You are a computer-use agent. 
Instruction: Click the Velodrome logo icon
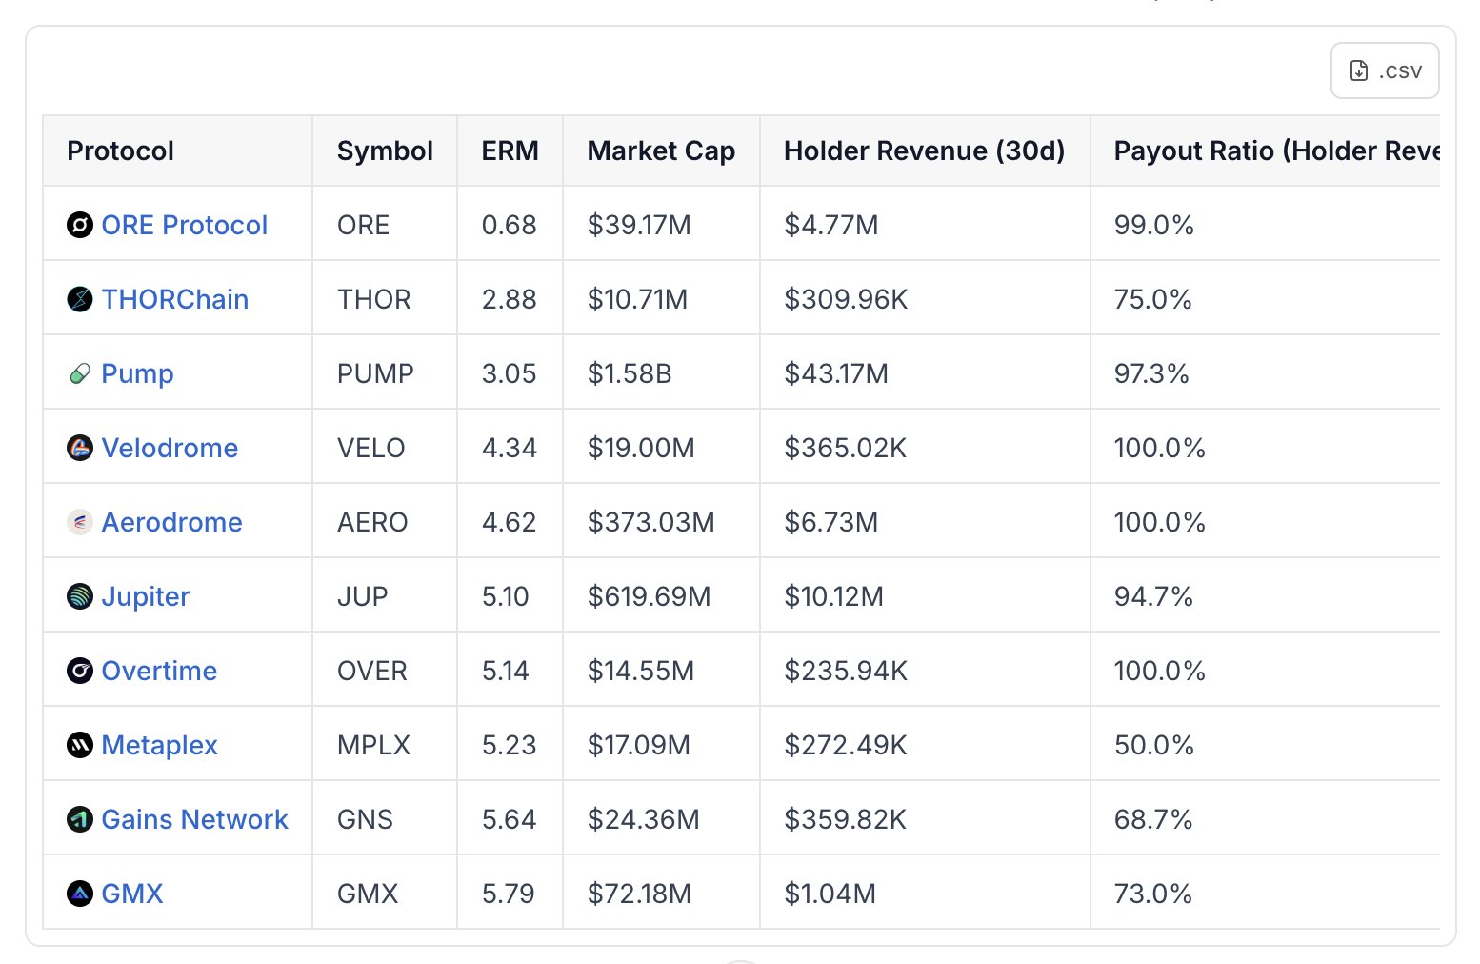[x=80, y=448]
